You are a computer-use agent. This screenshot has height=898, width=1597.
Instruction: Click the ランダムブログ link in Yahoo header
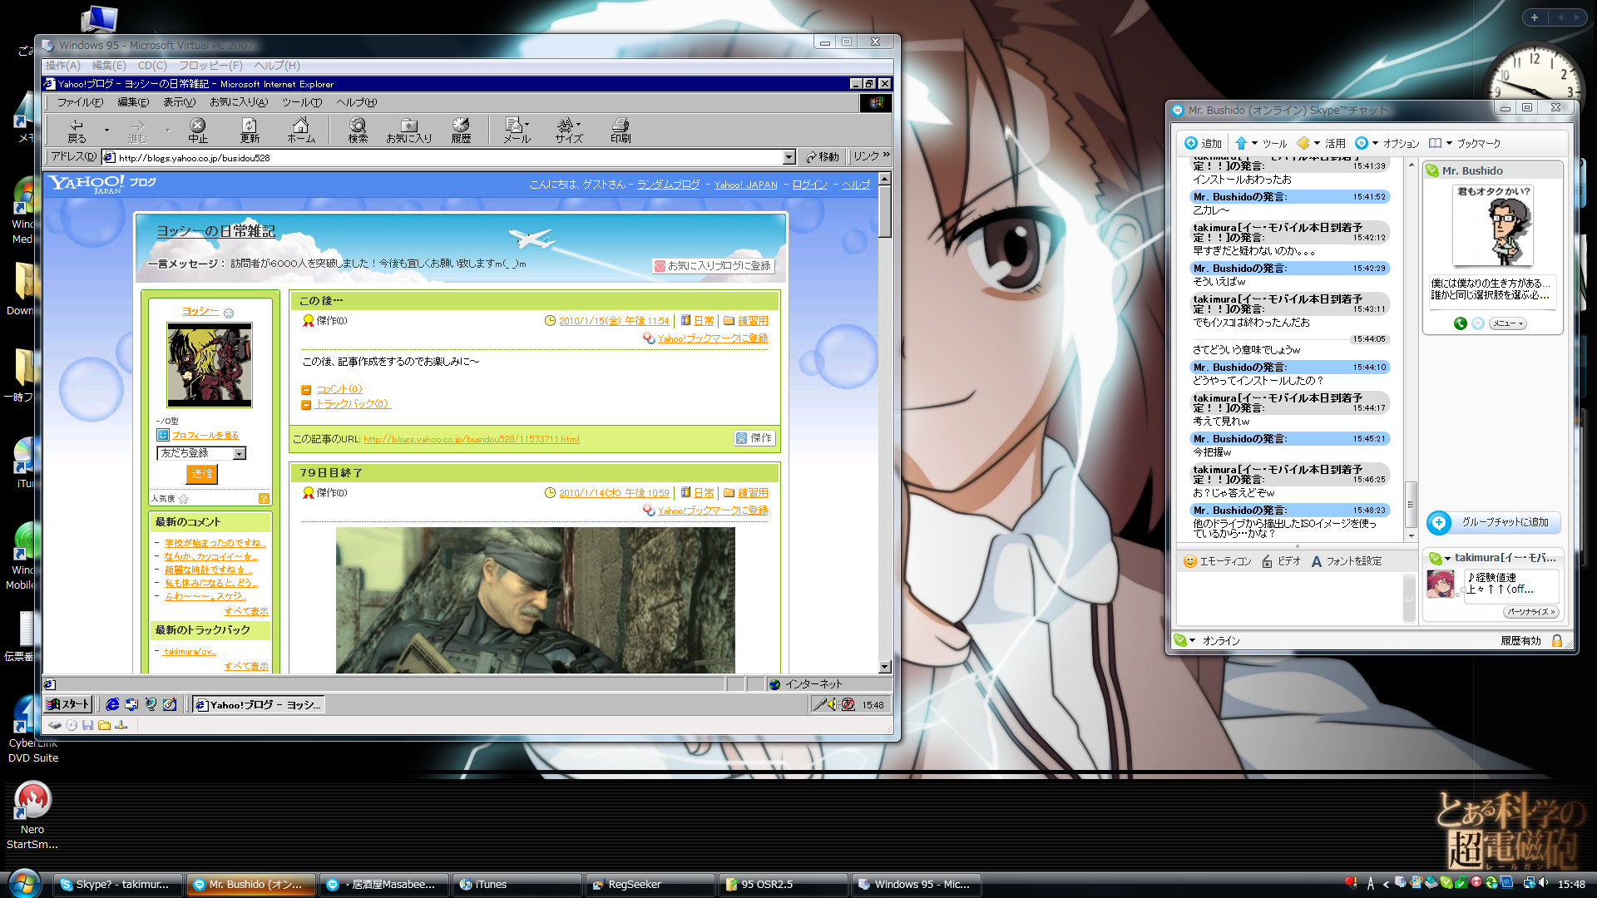[x=668, y=185]
